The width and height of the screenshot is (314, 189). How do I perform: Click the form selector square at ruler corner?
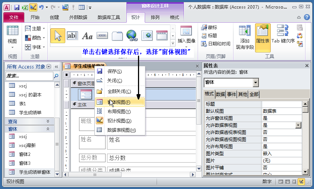[x=66, y=75]
